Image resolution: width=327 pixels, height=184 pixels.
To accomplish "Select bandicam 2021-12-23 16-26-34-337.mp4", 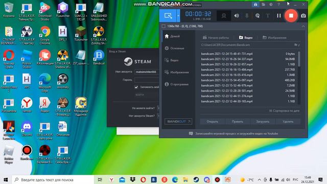I will pyautogui.click(x=248, y=59).
